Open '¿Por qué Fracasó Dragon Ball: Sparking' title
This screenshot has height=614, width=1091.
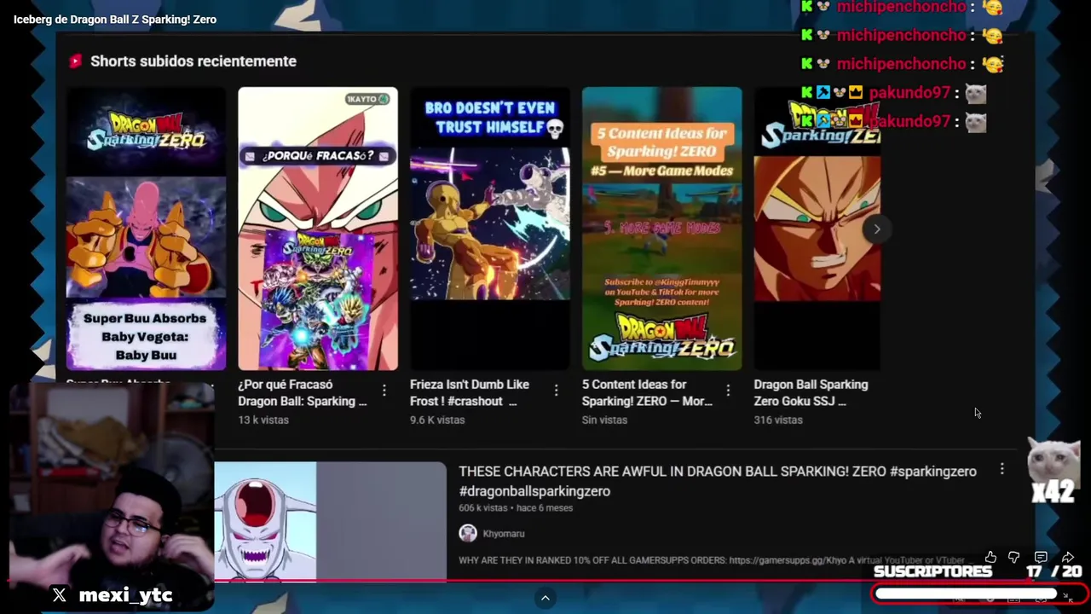303,393
